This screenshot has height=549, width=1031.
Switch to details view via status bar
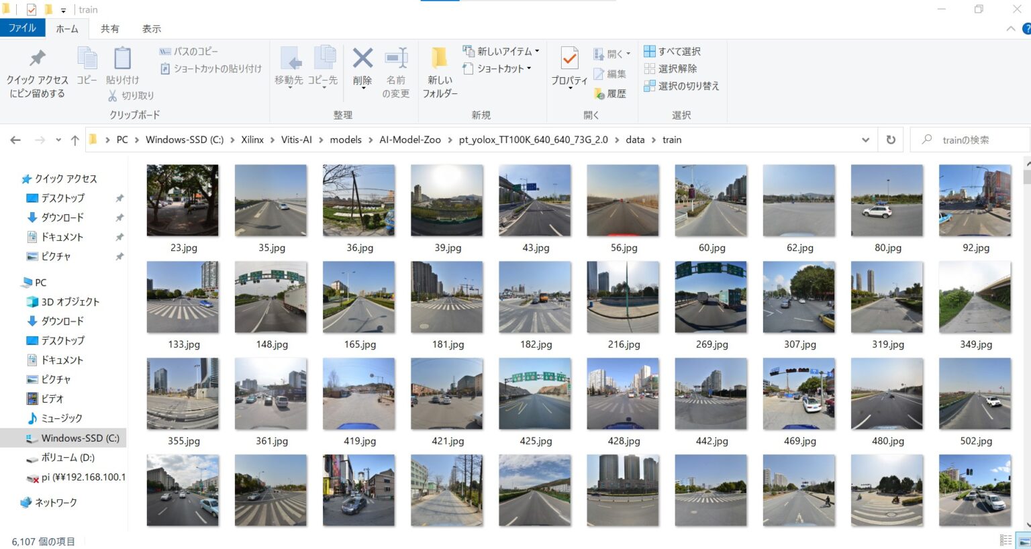click(x=1005, y=539)
